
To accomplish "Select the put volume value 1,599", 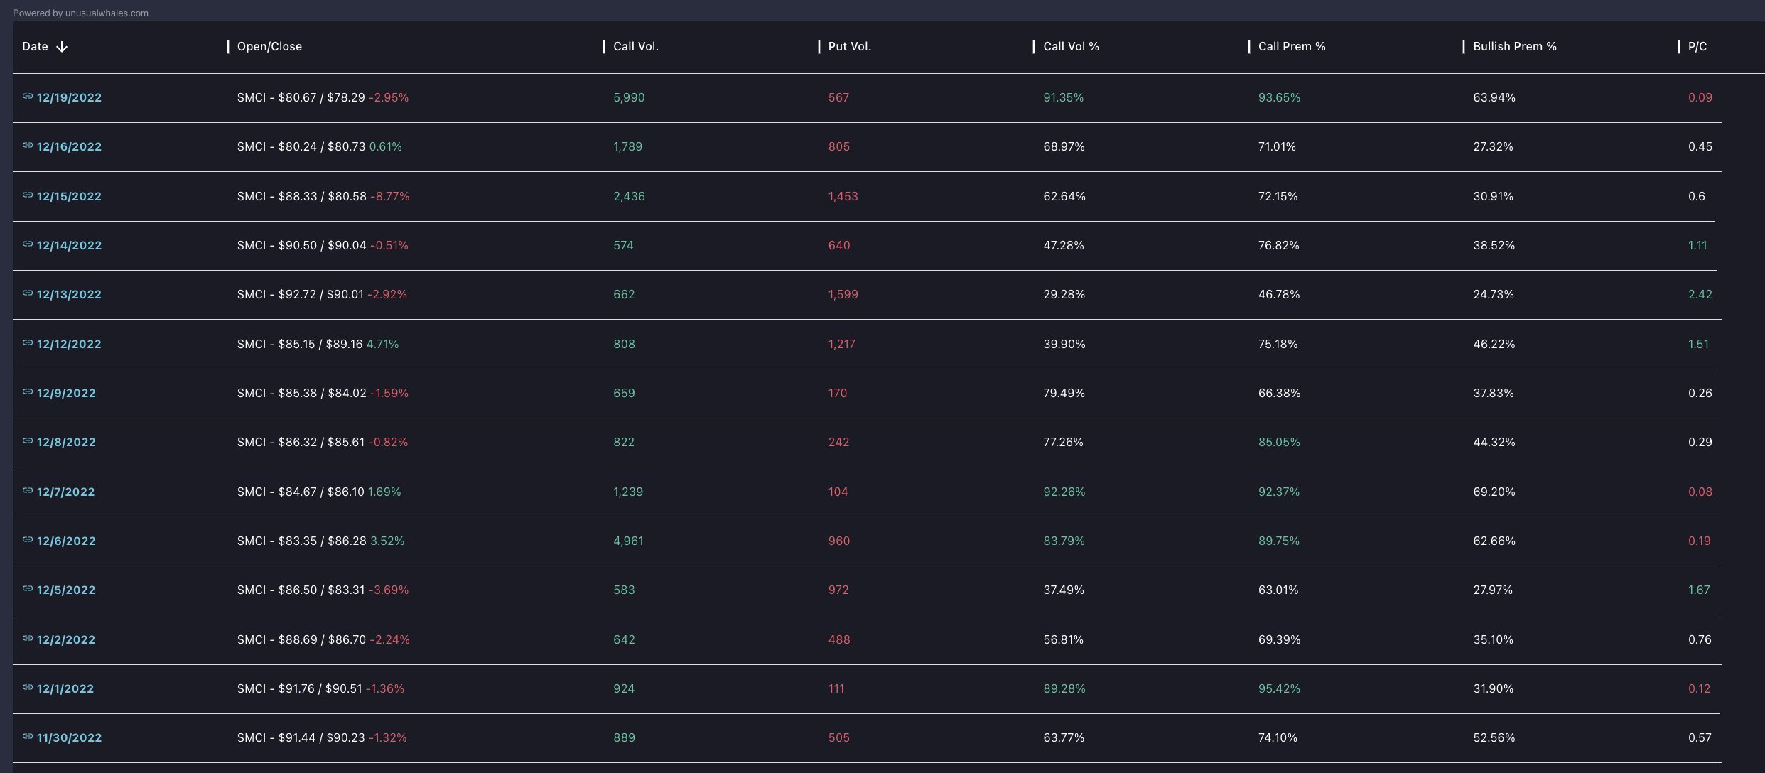I will (x=843, y=294).
